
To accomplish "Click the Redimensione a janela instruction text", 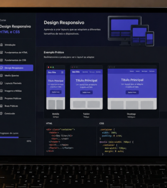I will click(69, 57).
